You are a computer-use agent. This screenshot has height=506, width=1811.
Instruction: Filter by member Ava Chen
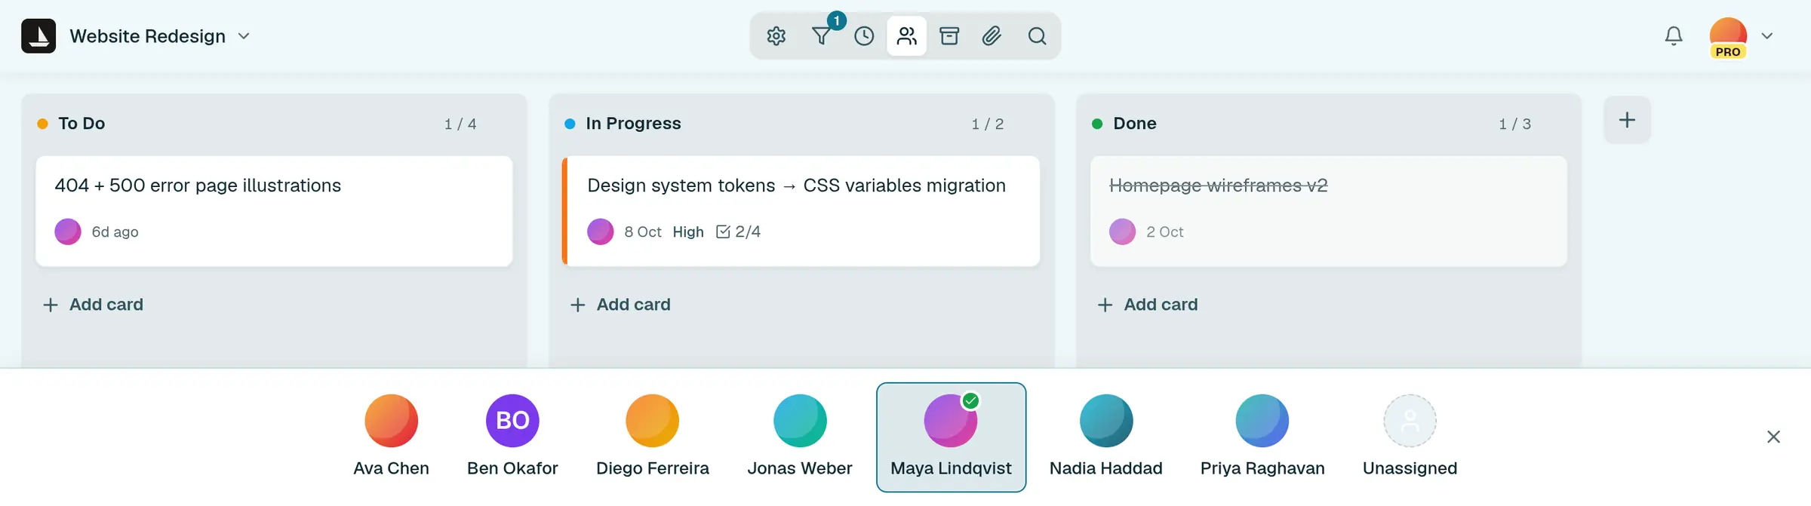click(x=391, y=437)
